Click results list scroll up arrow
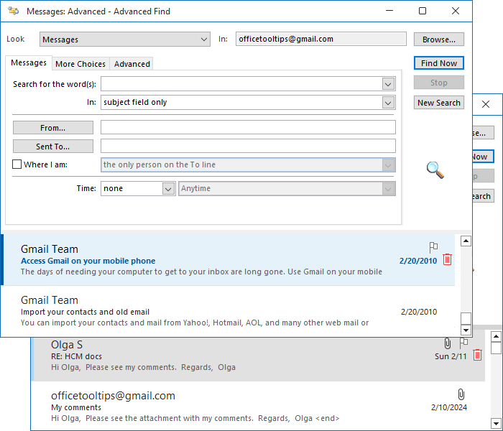Viewport: 503px width, 431px height. point(466,241)
